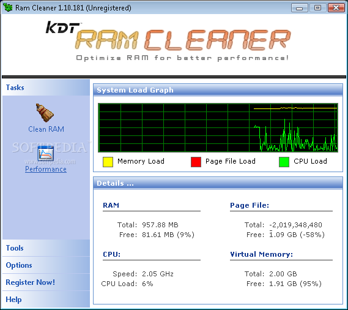
Task: Click the Virtual Memory: heading
Action: coord(261,254)
